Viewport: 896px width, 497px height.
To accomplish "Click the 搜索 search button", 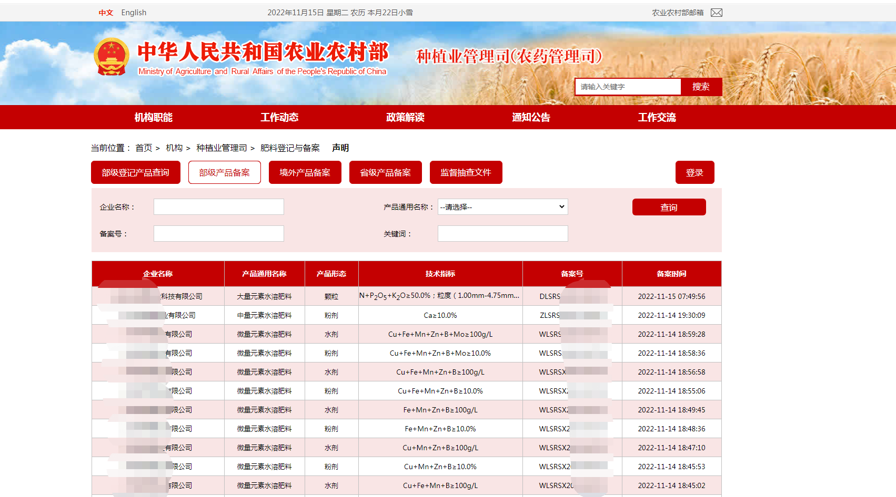I will coord(701,87).
